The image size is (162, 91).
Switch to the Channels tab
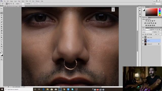click(x=148, y=28)
